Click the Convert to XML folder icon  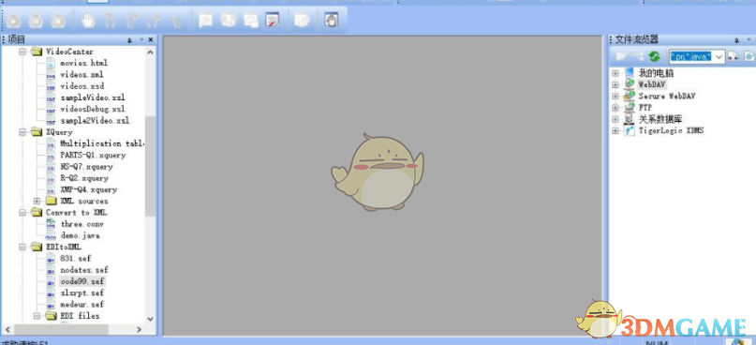(37, 212)
